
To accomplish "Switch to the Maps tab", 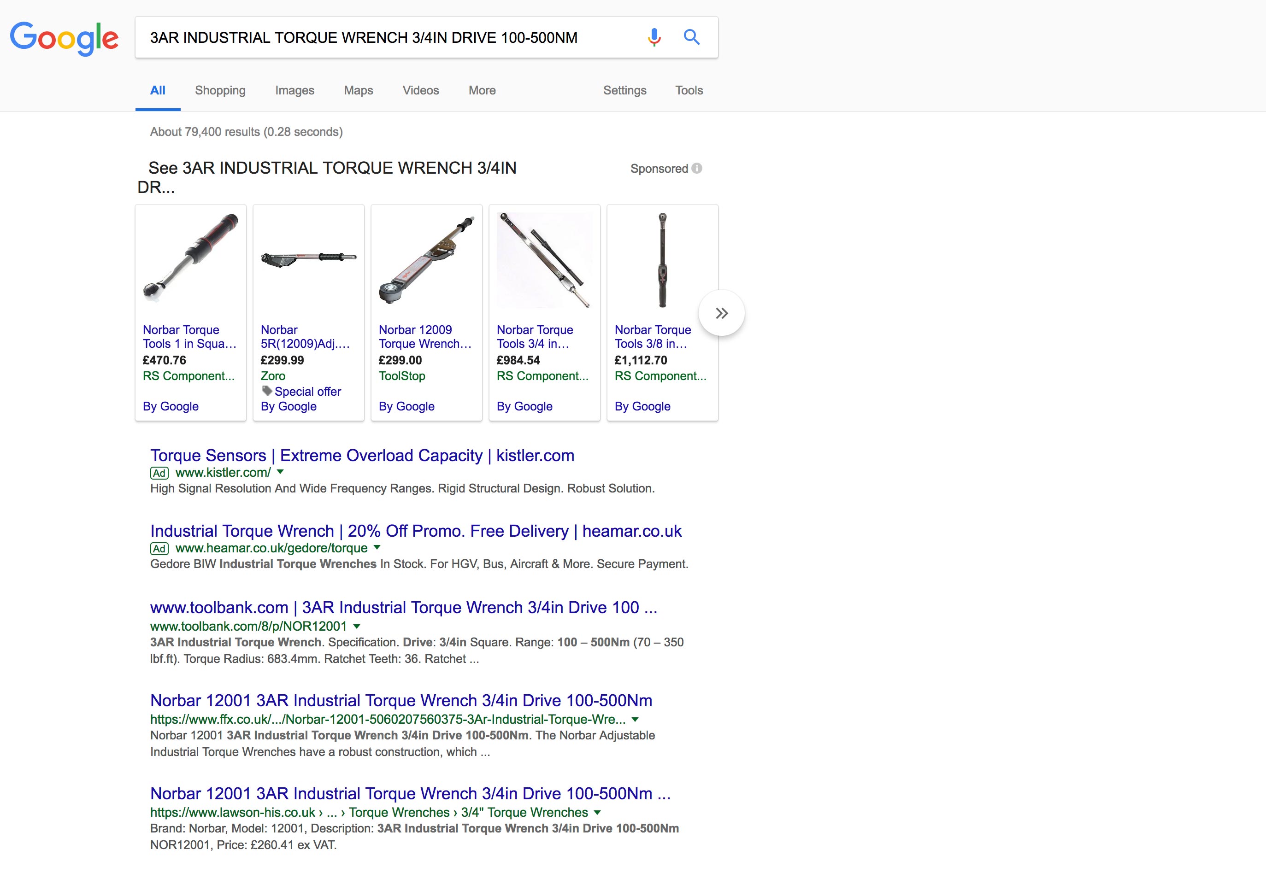I will click(358, 90).
